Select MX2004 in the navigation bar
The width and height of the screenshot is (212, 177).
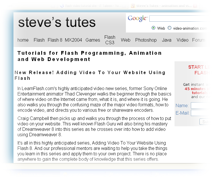(74, 40)
